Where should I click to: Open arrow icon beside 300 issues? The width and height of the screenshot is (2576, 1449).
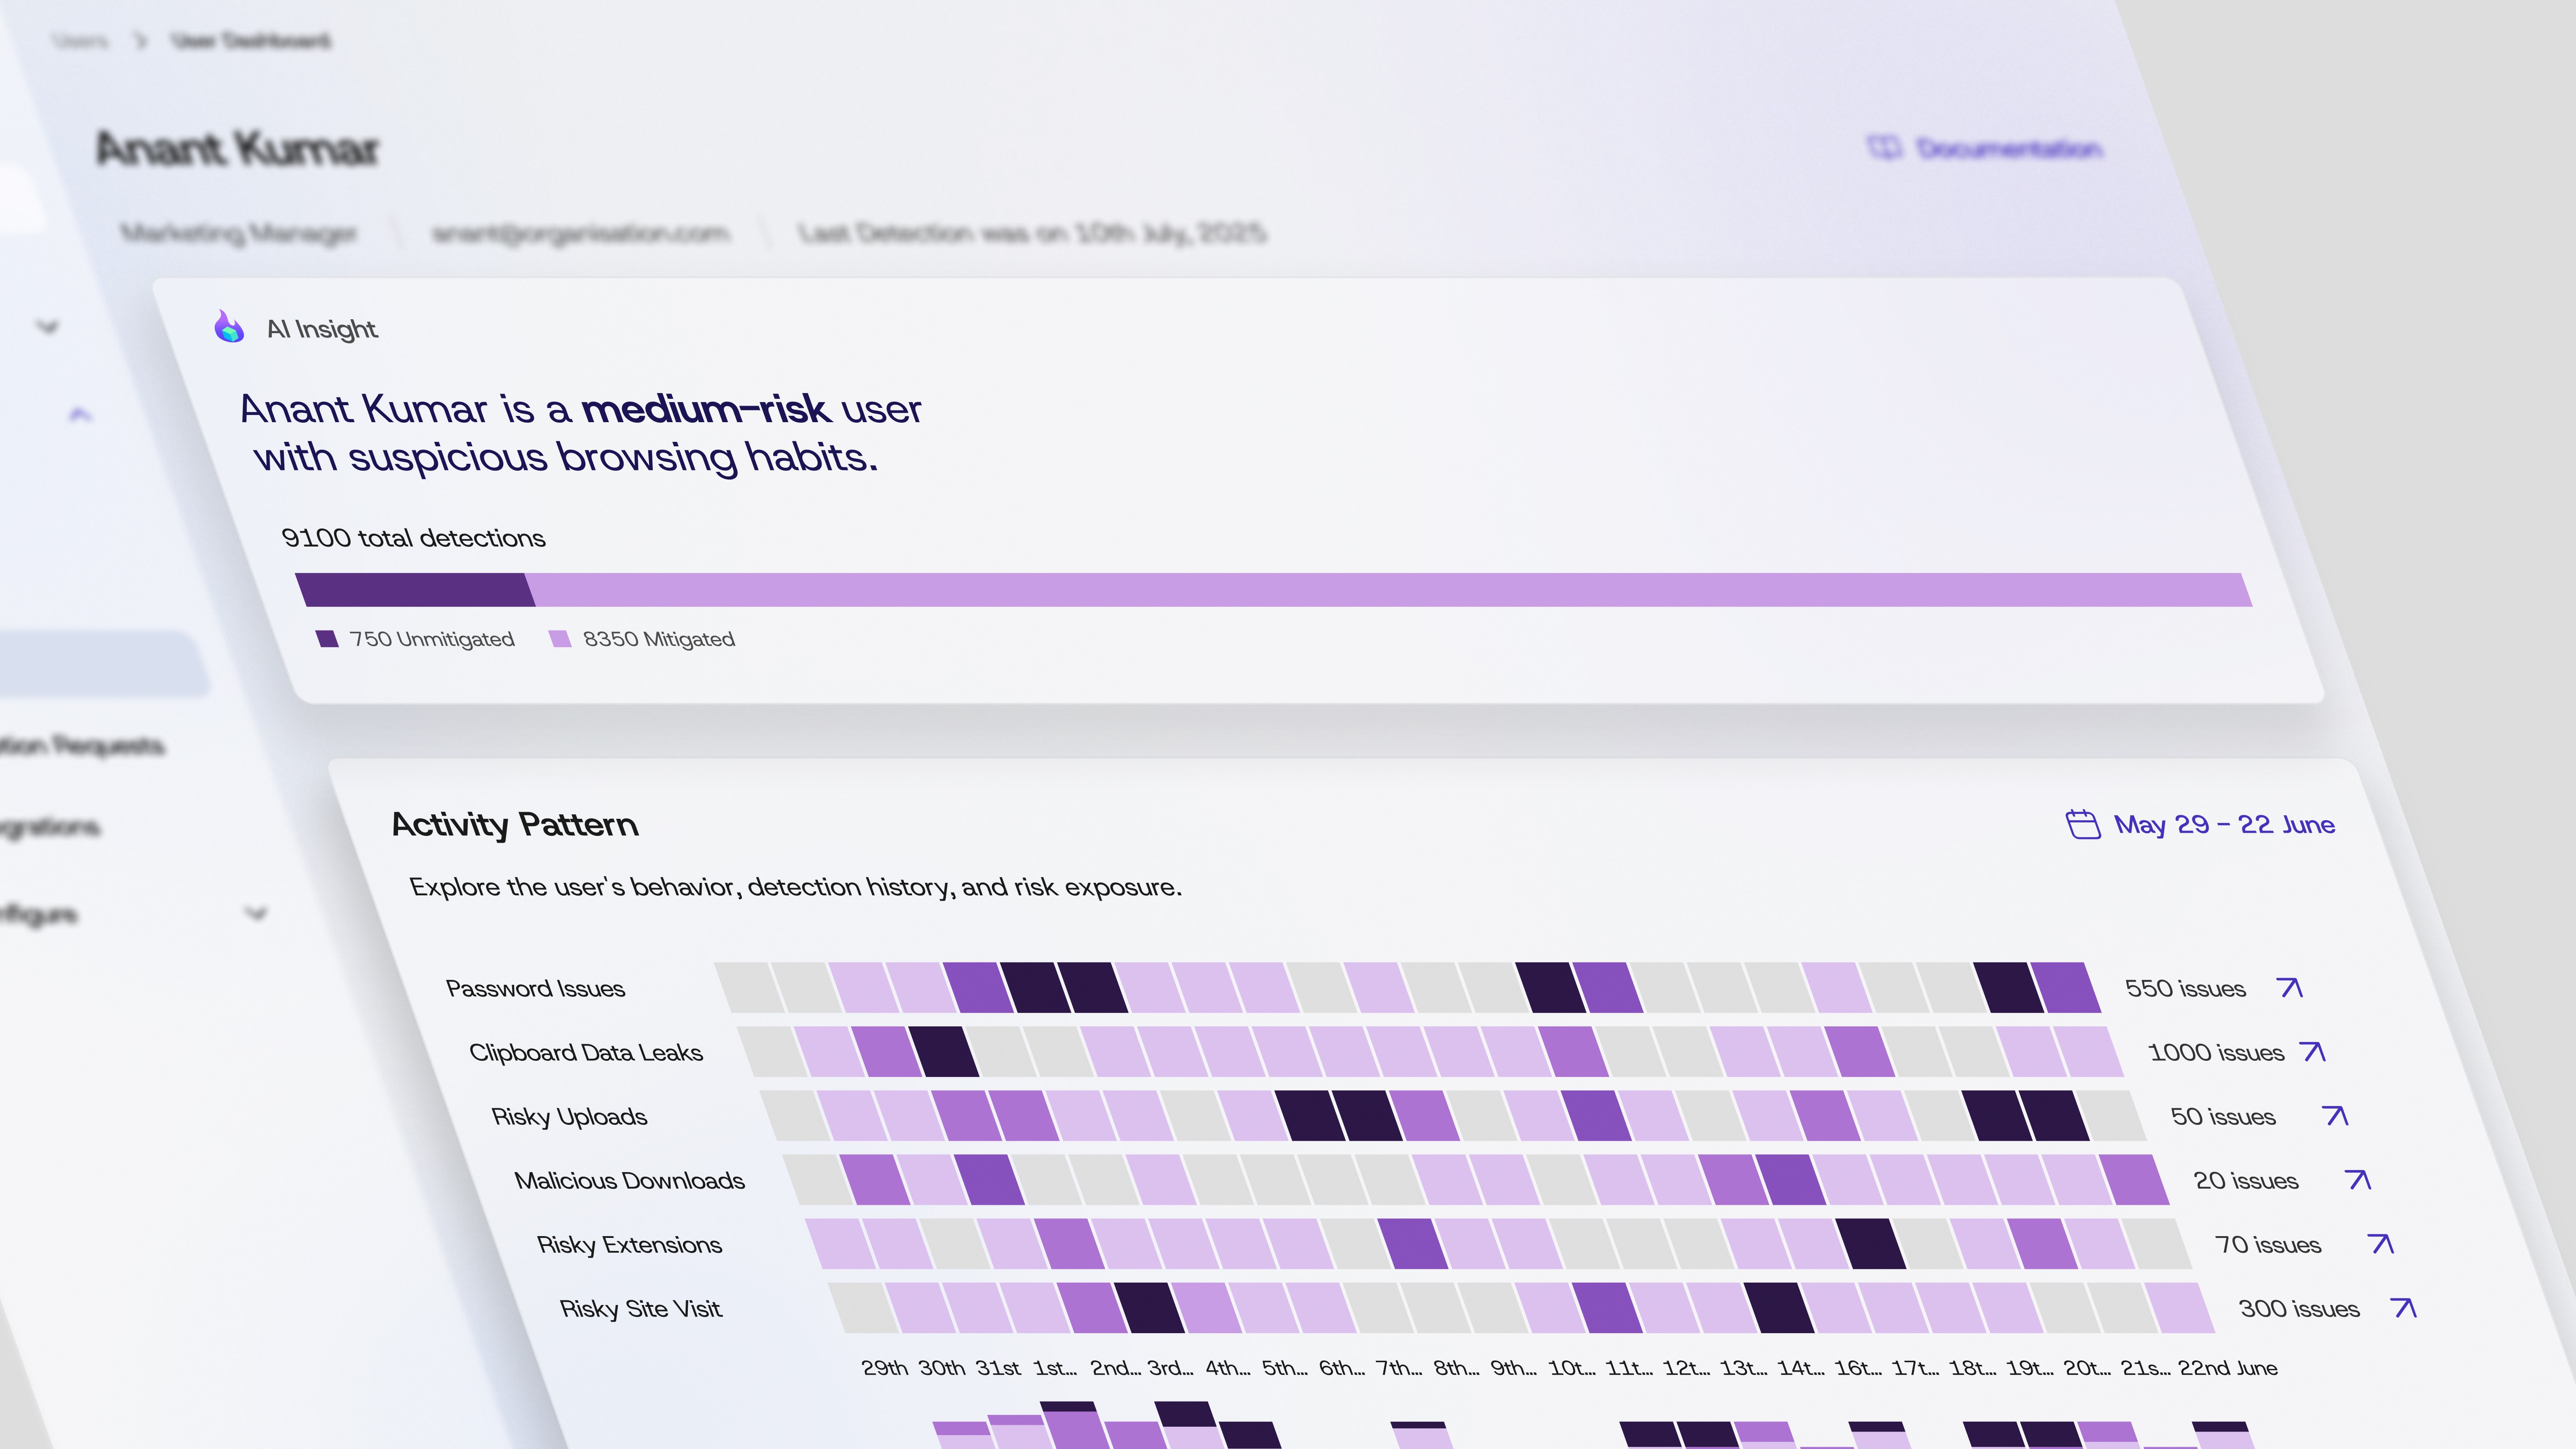click(x=2404, y=1308)
